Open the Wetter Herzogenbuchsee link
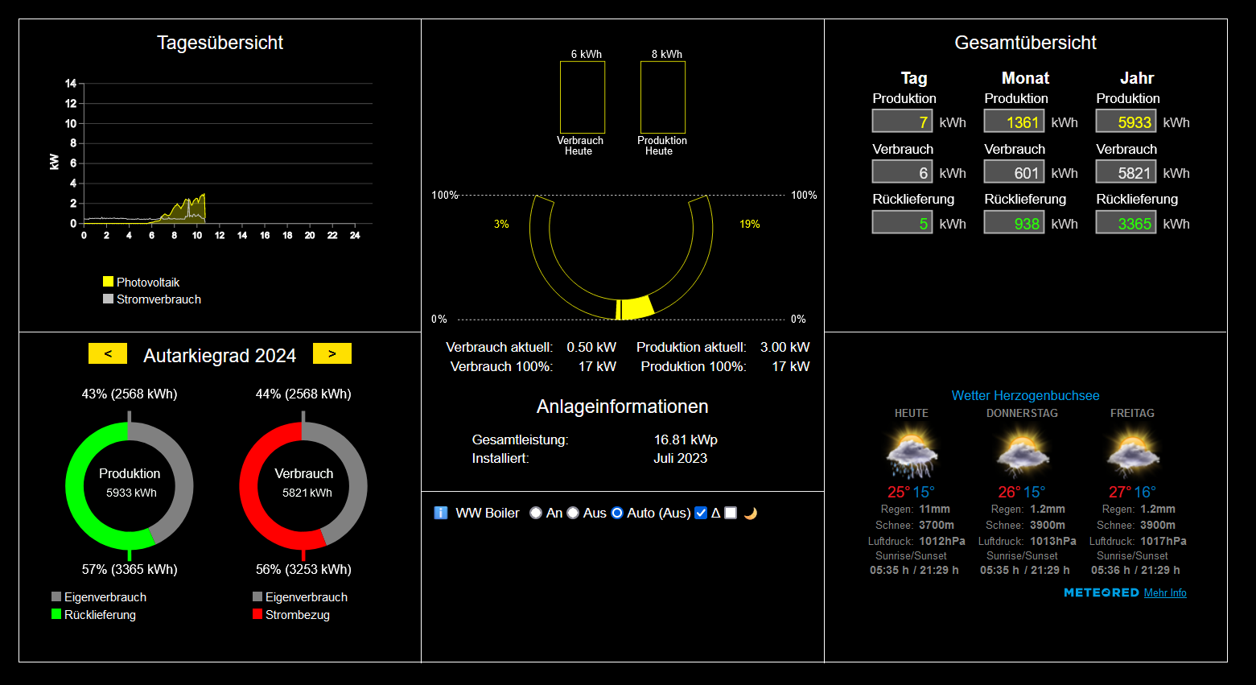1256x685 pixels. pyautogui.click(x=1025, y=395)
